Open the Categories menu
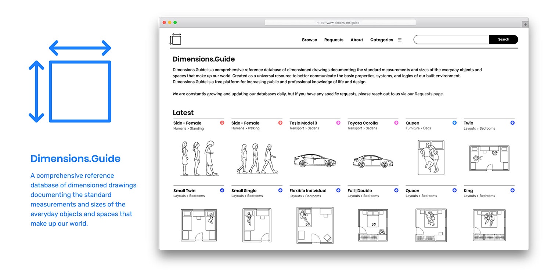 pos(381,40)
